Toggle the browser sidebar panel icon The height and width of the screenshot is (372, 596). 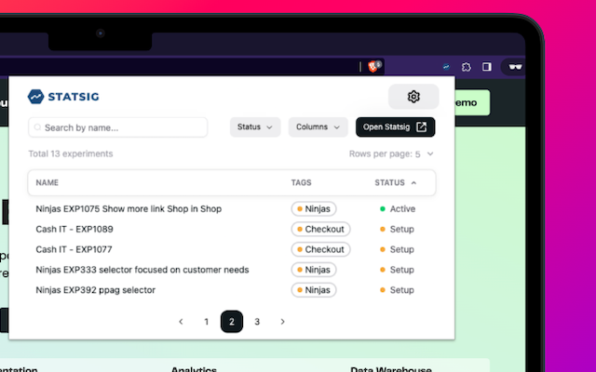486,67
